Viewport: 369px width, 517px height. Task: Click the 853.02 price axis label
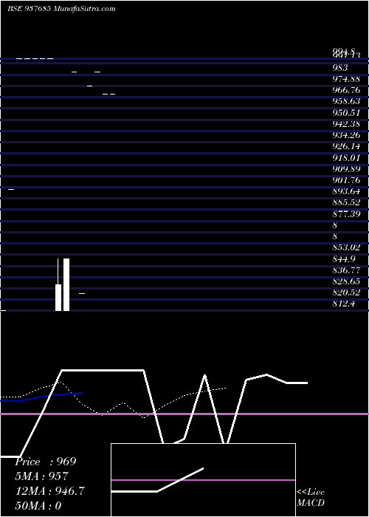coord(346,247)
